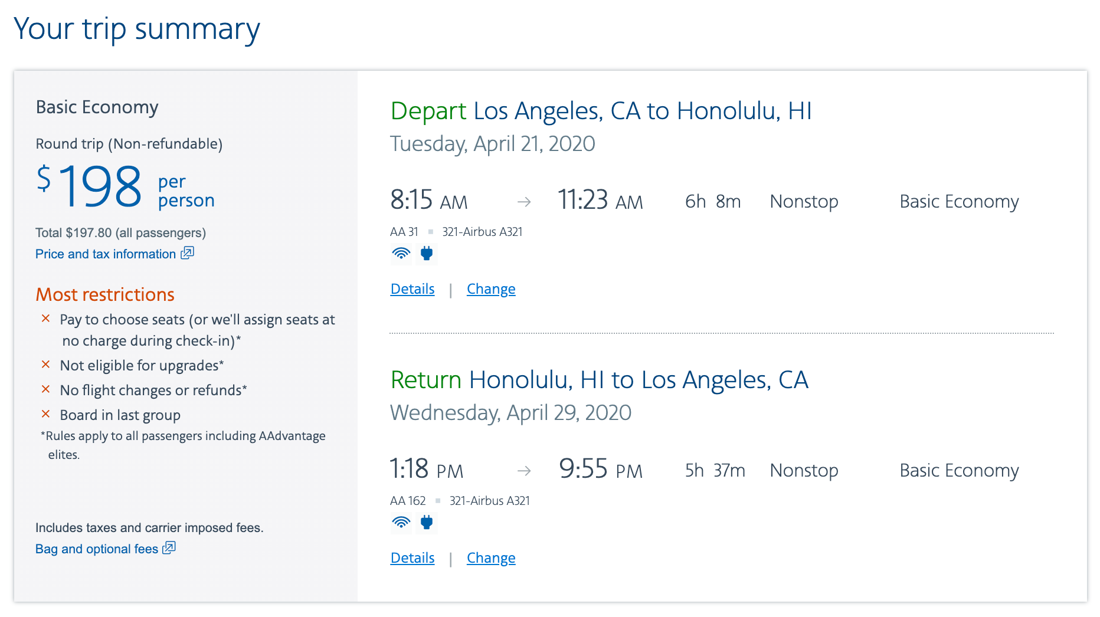Viewport: 1100px width, 617px height.
Task: Click the Wi-Fi icon for flight AA 162
Action: pyautogui.click(x=401, y=523)
